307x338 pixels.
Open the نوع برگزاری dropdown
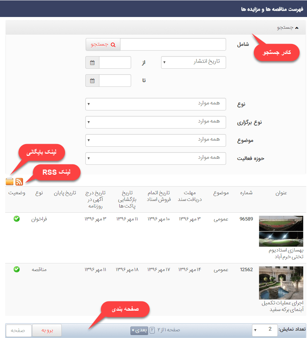[156, 122]
